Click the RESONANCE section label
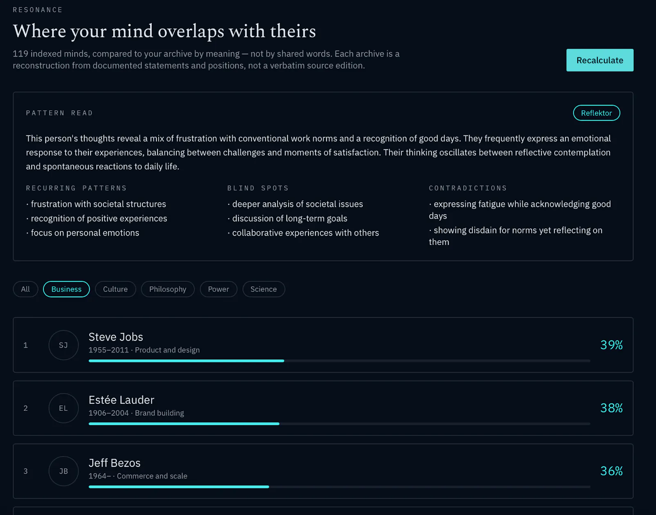656x515 pixels. point(38,10)
